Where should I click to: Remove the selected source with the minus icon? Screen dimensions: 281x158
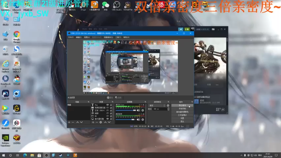[97, 122]
